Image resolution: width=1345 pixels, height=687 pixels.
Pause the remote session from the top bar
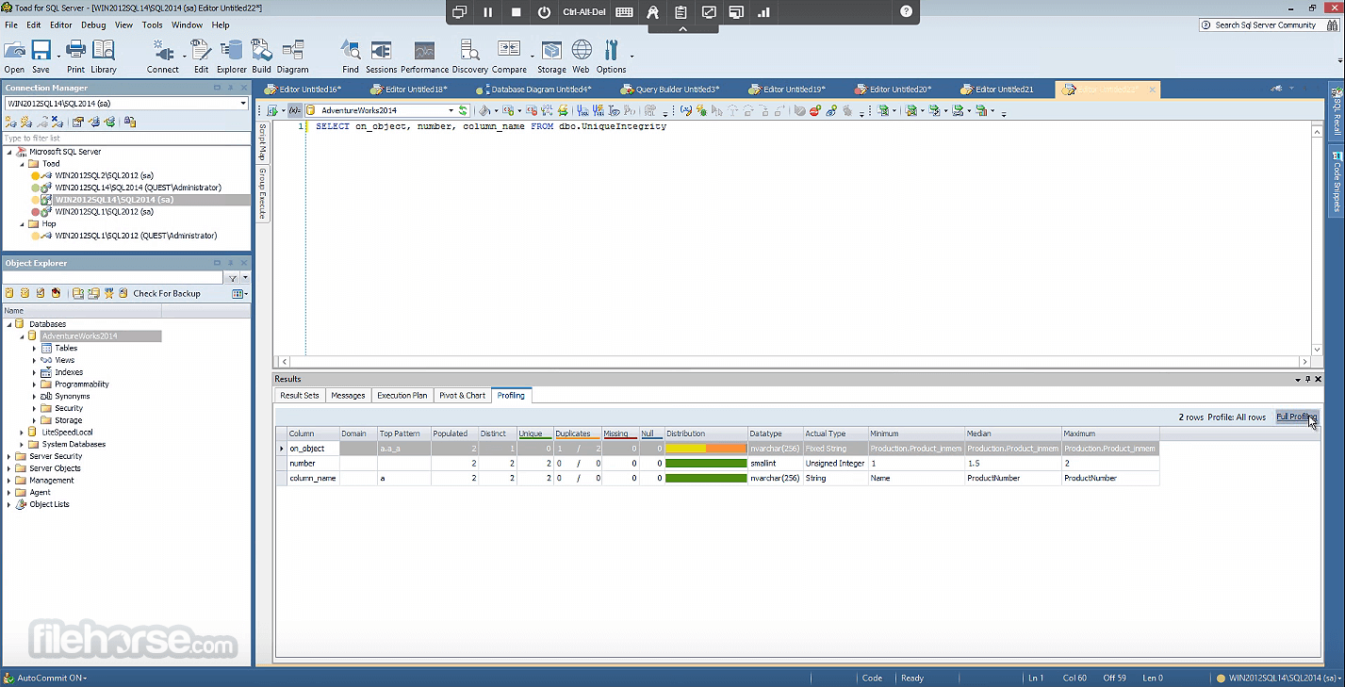click(x=488, y=12)
